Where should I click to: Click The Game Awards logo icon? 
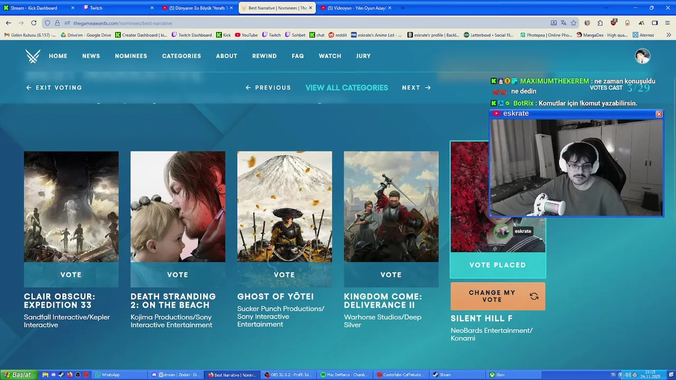point(33,56)
